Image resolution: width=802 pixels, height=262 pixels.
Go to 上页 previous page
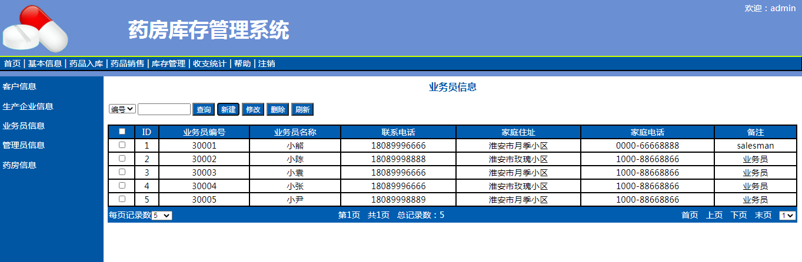pos(714,215)
